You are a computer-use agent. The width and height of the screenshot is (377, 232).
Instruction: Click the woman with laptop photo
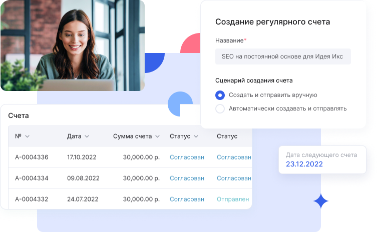point(73,45)
